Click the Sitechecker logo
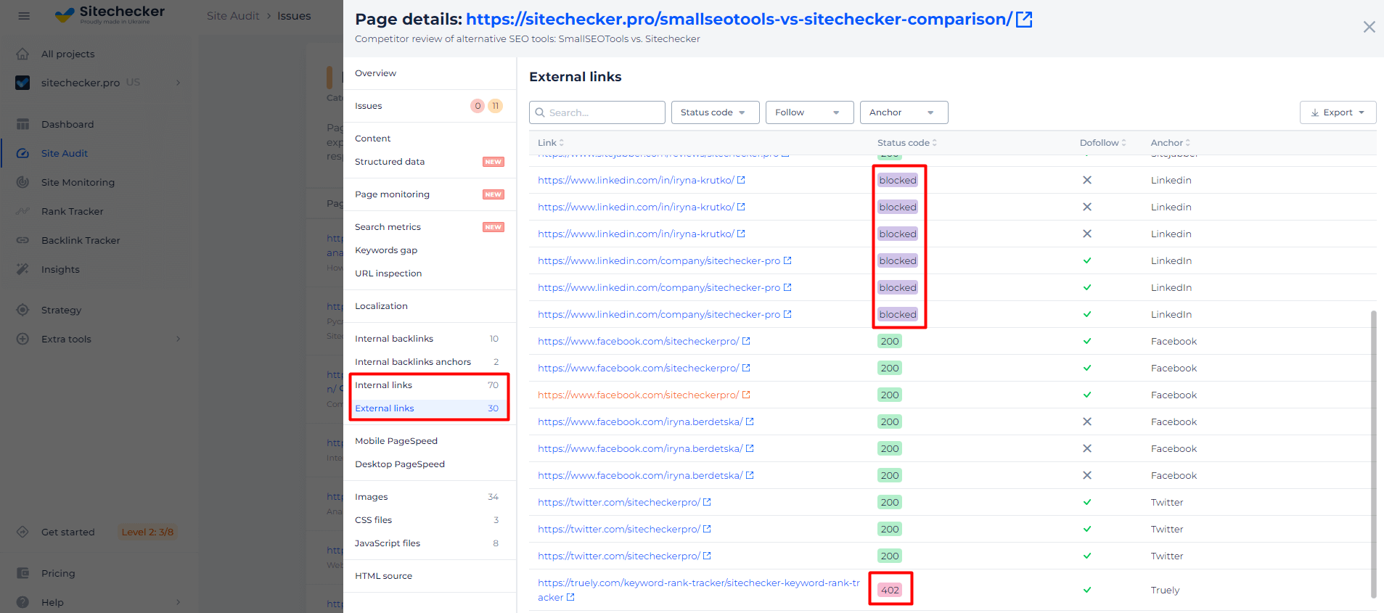Screen dimensions: 1384x613 110,15
